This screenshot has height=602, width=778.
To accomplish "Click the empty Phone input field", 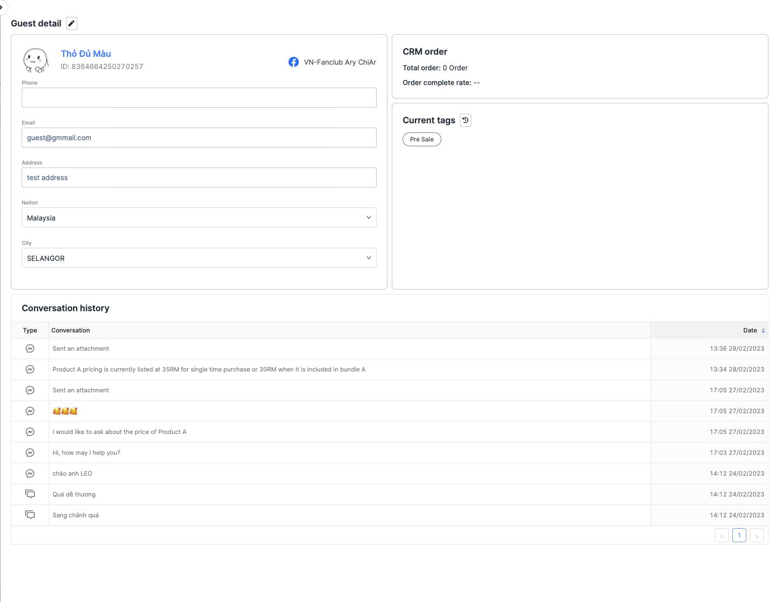I will (x=199, y=98).
